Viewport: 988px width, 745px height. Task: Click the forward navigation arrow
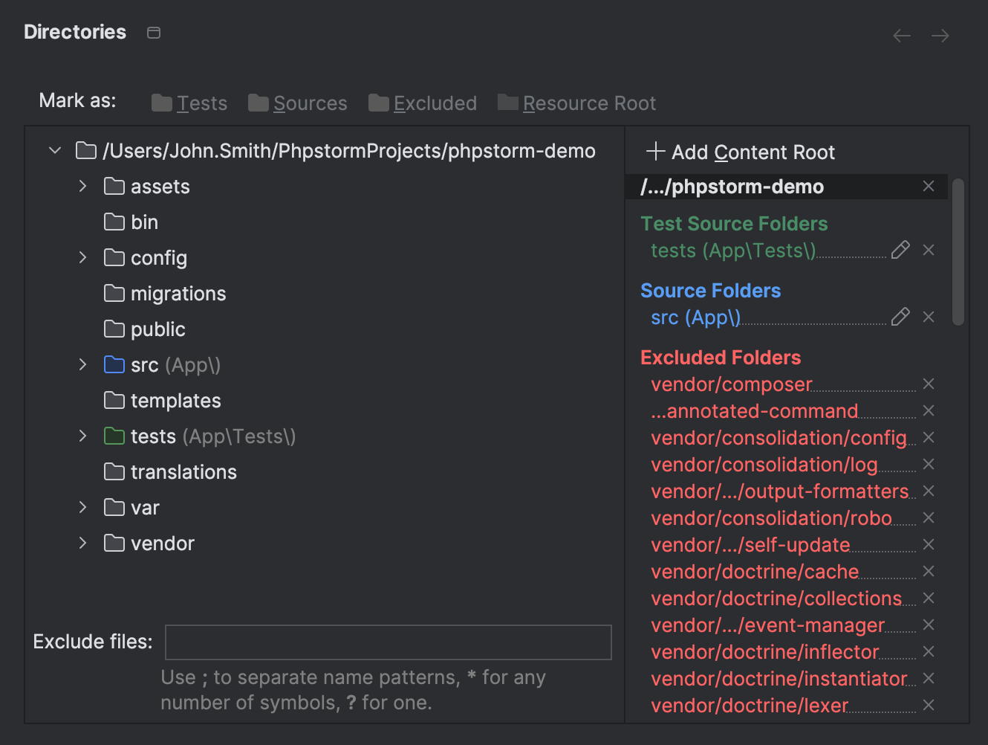(x=940, y=36)
